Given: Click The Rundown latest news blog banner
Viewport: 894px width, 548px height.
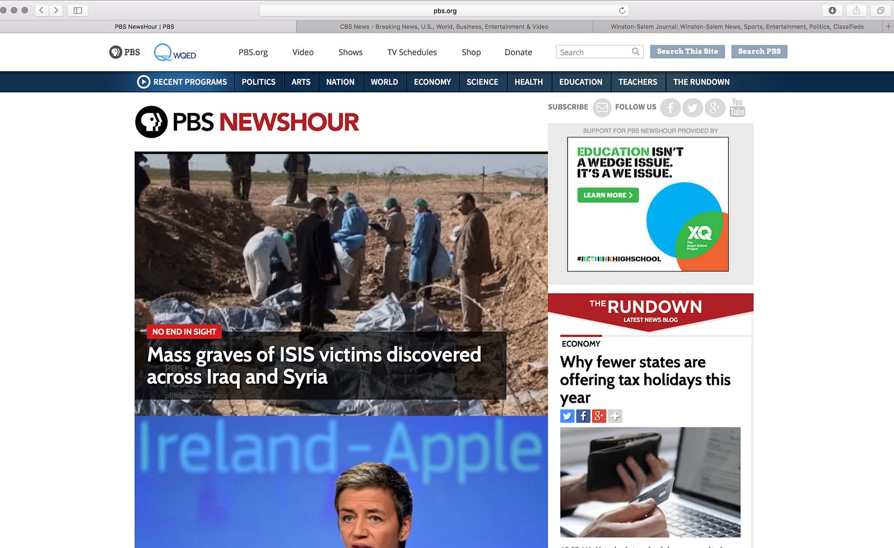Looking at the screenshot, I should [x=650, y=311].
